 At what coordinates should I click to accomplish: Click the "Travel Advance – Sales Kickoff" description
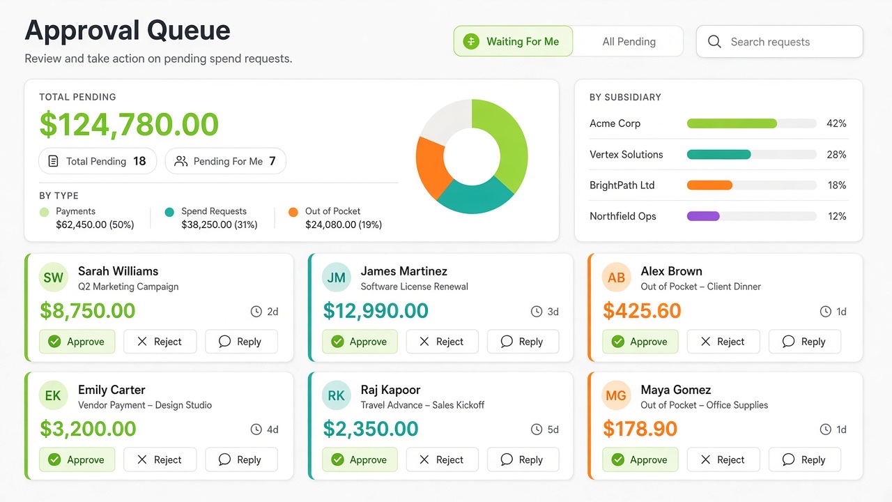[x=422, y=405]
